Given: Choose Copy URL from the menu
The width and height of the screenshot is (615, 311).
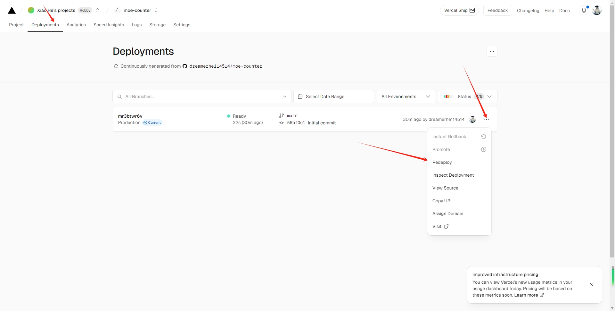Looking at the screenshot, I should (x=459, y=201).
